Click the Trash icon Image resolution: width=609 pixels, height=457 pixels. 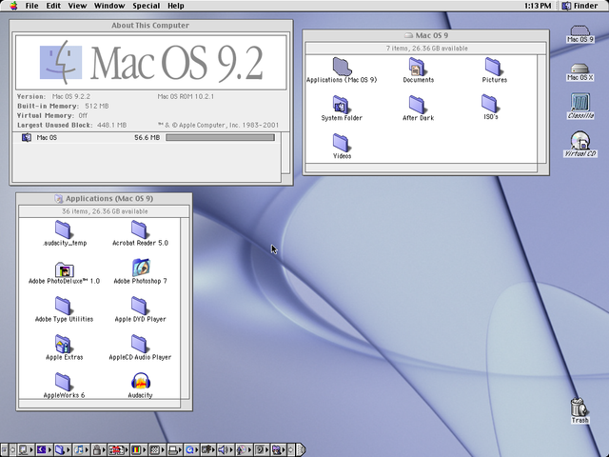pyautogui.click(x=580, y=410)
